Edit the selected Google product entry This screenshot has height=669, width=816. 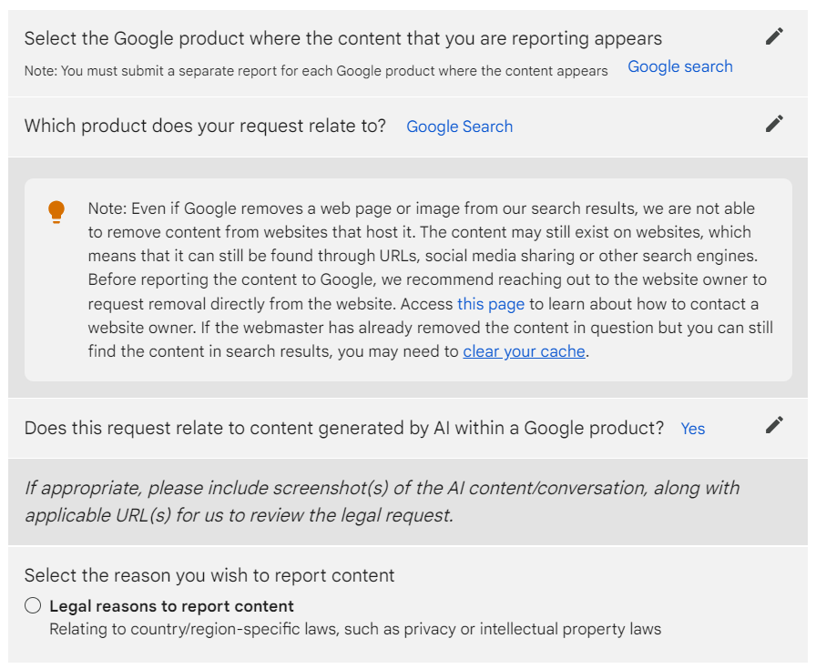774,35
